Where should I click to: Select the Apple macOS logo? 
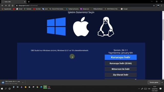click(x=81, y=27)
